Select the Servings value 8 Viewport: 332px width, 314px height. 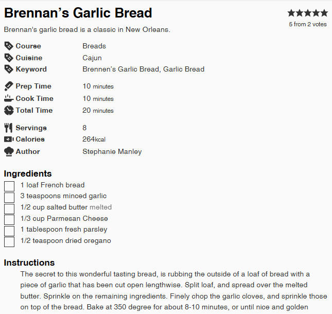(x=84, y=128)
